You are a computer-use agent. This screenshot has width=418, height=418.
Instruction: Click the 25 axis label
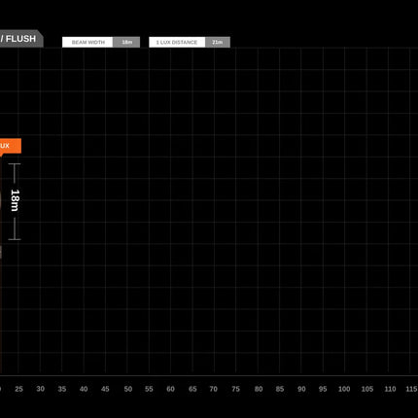coord(18,389)
